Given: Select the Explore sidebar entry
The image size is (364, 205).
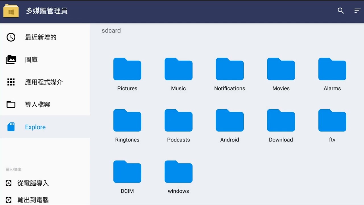Looking at the screenshot, I should pos(45,127).
